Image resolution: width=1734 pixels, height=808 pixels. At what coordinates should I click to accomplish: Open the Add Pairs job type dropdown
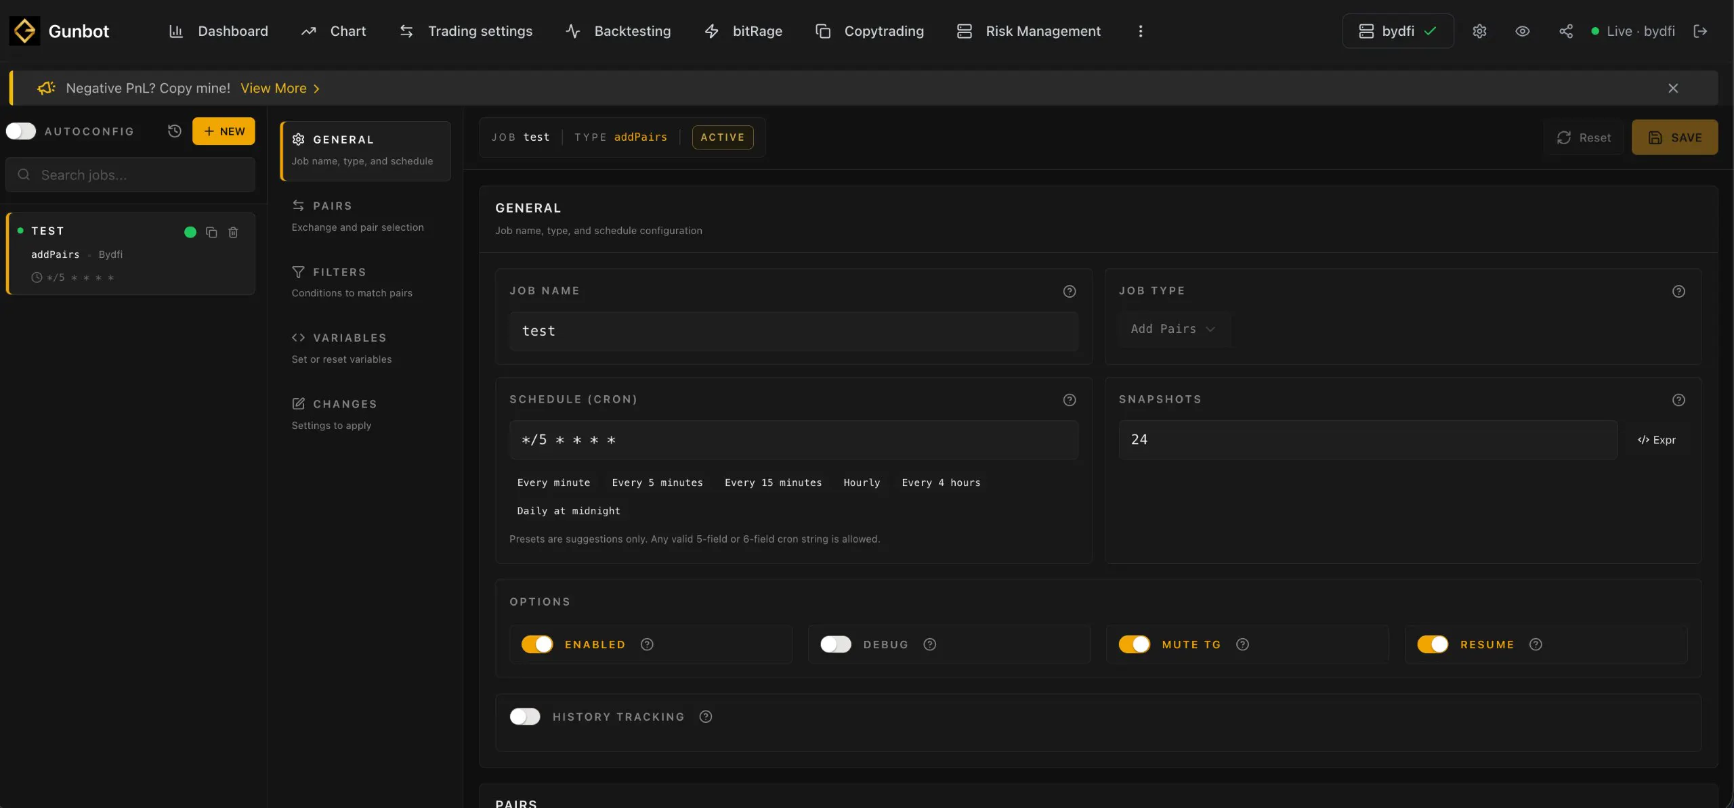[1174, 329]
